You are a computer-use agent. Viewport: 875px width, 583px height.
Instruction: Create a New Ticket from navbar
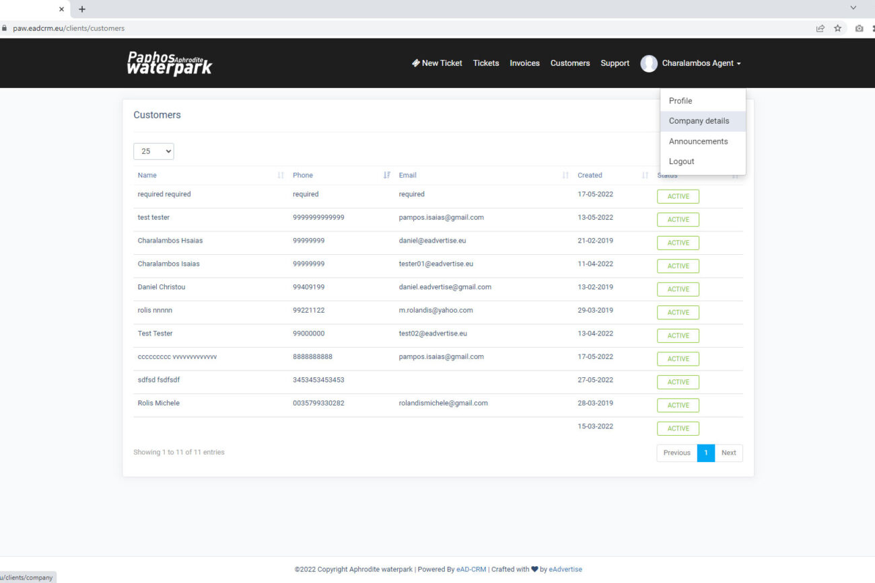437,63
